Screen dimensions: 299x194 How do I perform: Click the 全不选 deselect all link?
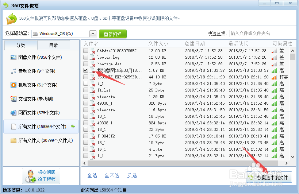click(112, 175)
